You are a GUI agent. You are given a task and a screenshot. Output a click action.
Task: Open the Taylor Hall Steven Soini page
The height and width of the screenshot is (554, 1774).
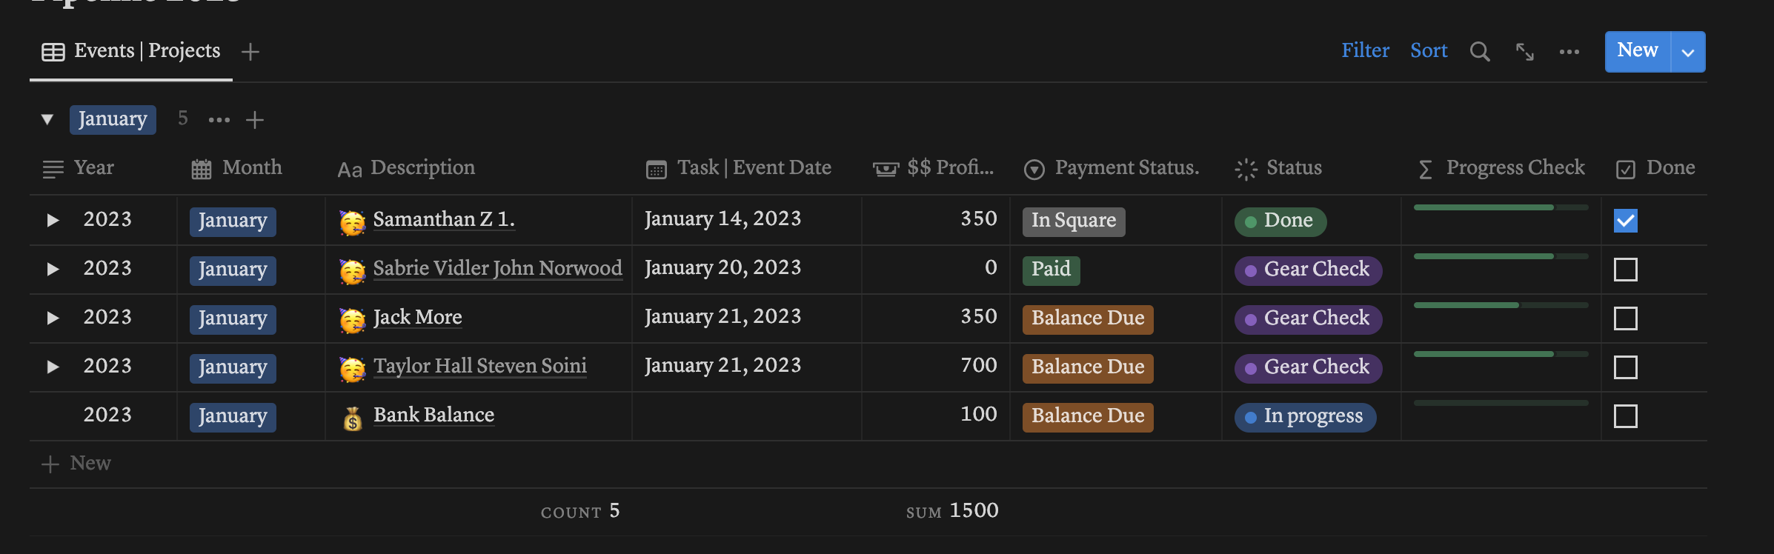click(x=479, y=366)
